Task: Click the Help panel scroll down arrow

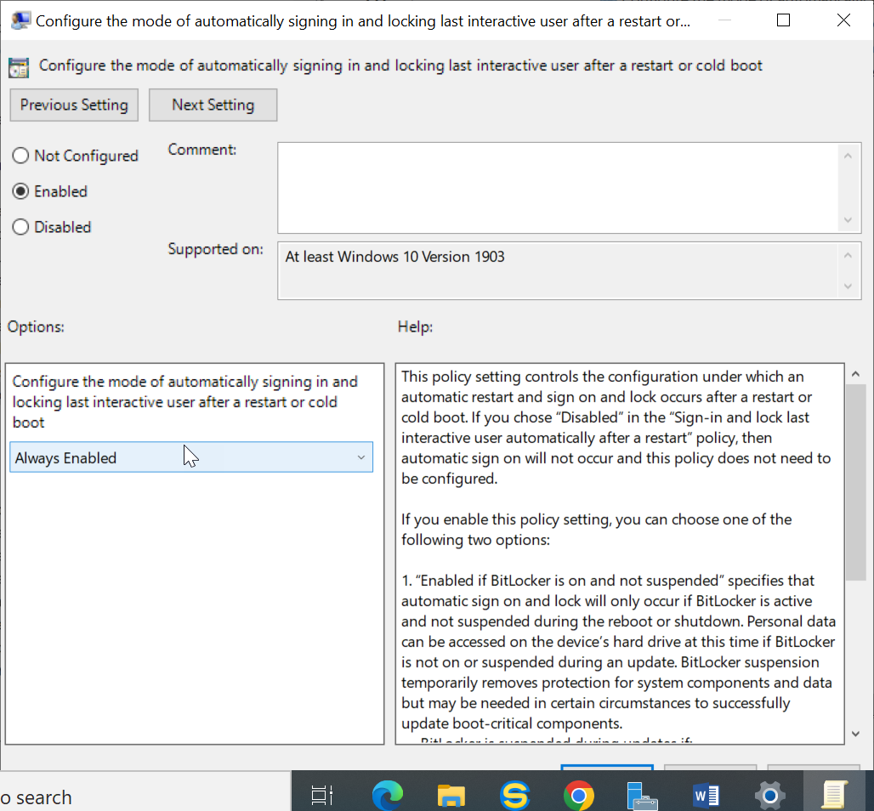Action: tap(855, 733)
